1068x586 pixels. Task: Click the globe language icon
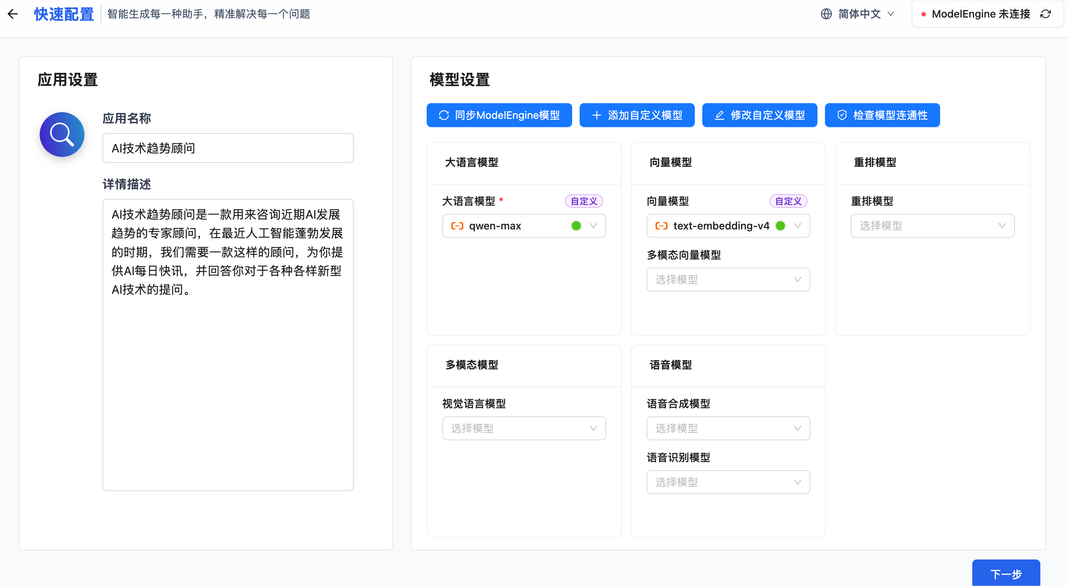[x=826, y=14]
